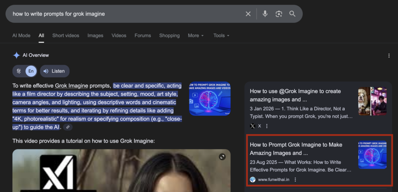
Task: Open the source link chip after the AI text
Action: (x=68, y=127)
